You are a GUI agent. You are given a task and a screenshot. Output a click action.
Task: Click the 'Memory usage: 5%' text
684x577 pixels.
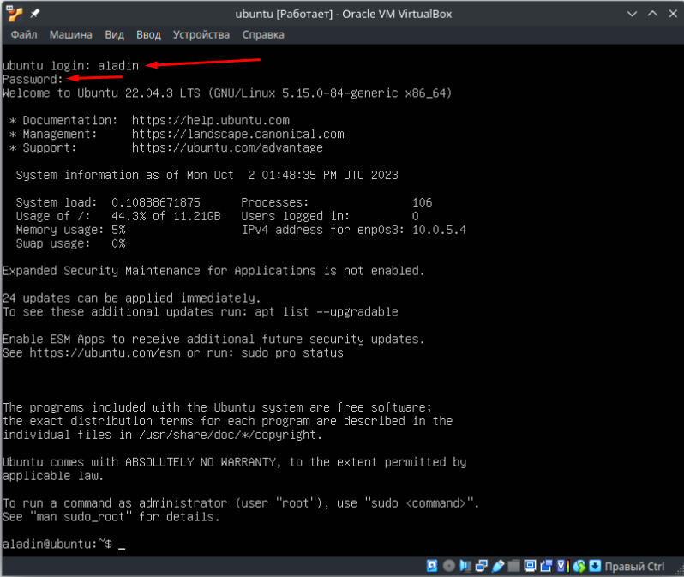(70, 230)
